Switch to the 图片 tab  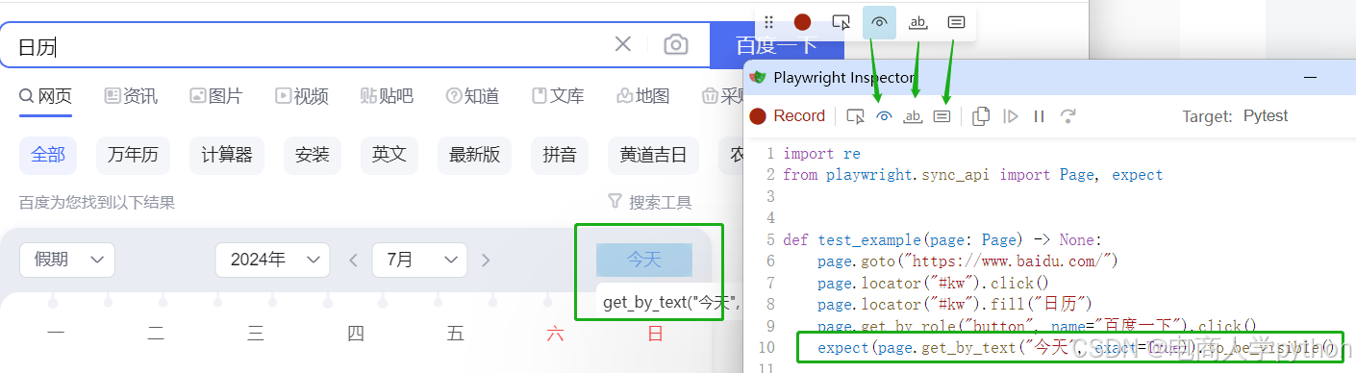(x=216, y=96)
